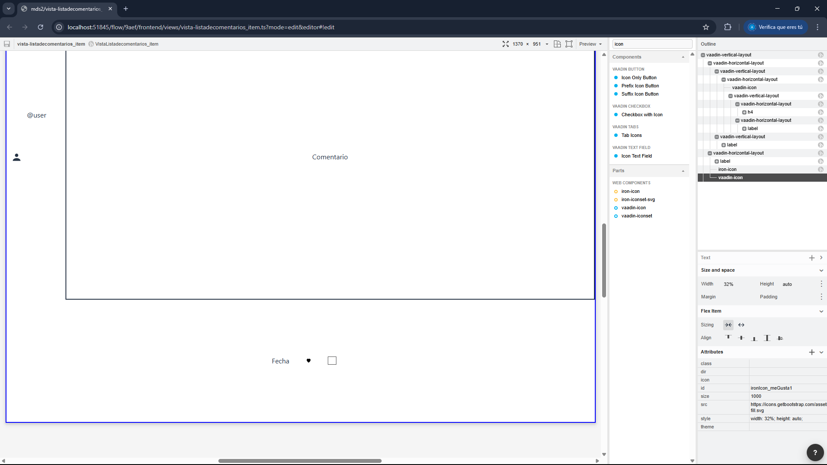
Task: Toggle the grow sizing option
Action: pos(741,325)
